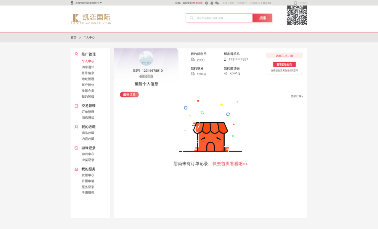This screenshot has height=229, width=378.
Task: Click the red 搜索 search button
Action: (262, 18)
